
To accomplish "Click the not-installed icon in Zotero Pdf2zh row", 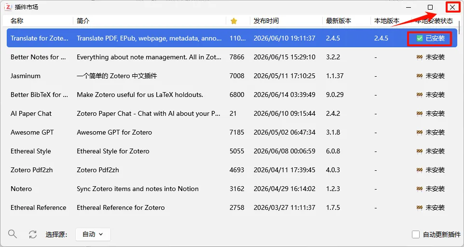I will point(419,170).
